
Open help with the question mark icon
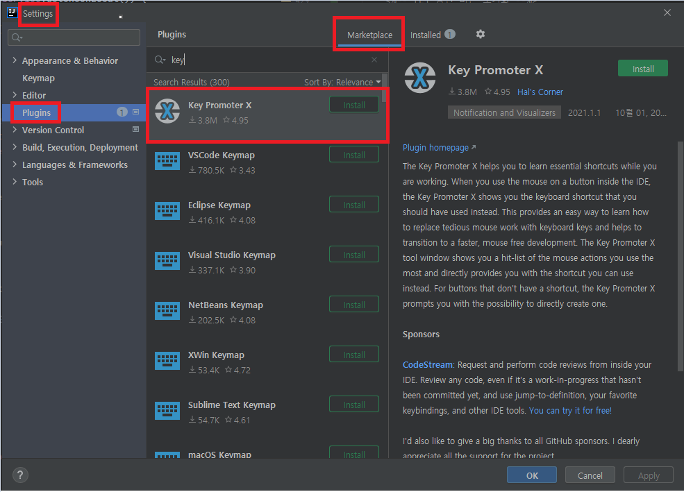pyautogui.click(x=20, y=475)
